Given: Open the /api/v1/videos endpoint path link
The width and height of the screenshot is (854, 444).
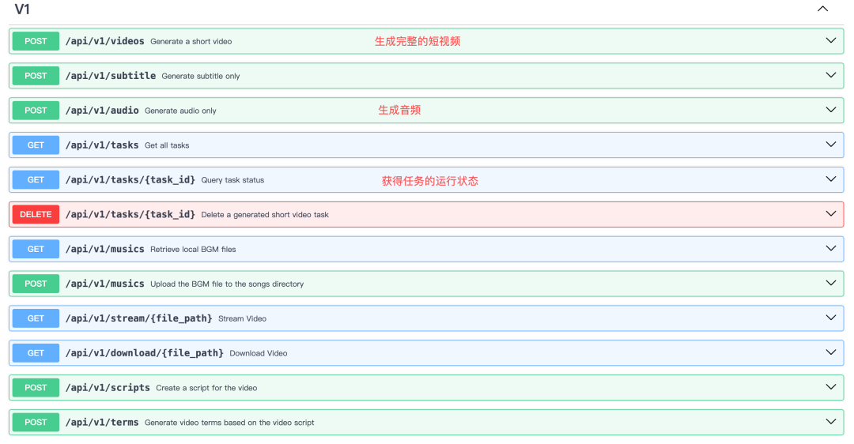Looking at the screenshot, I should 104,41.
